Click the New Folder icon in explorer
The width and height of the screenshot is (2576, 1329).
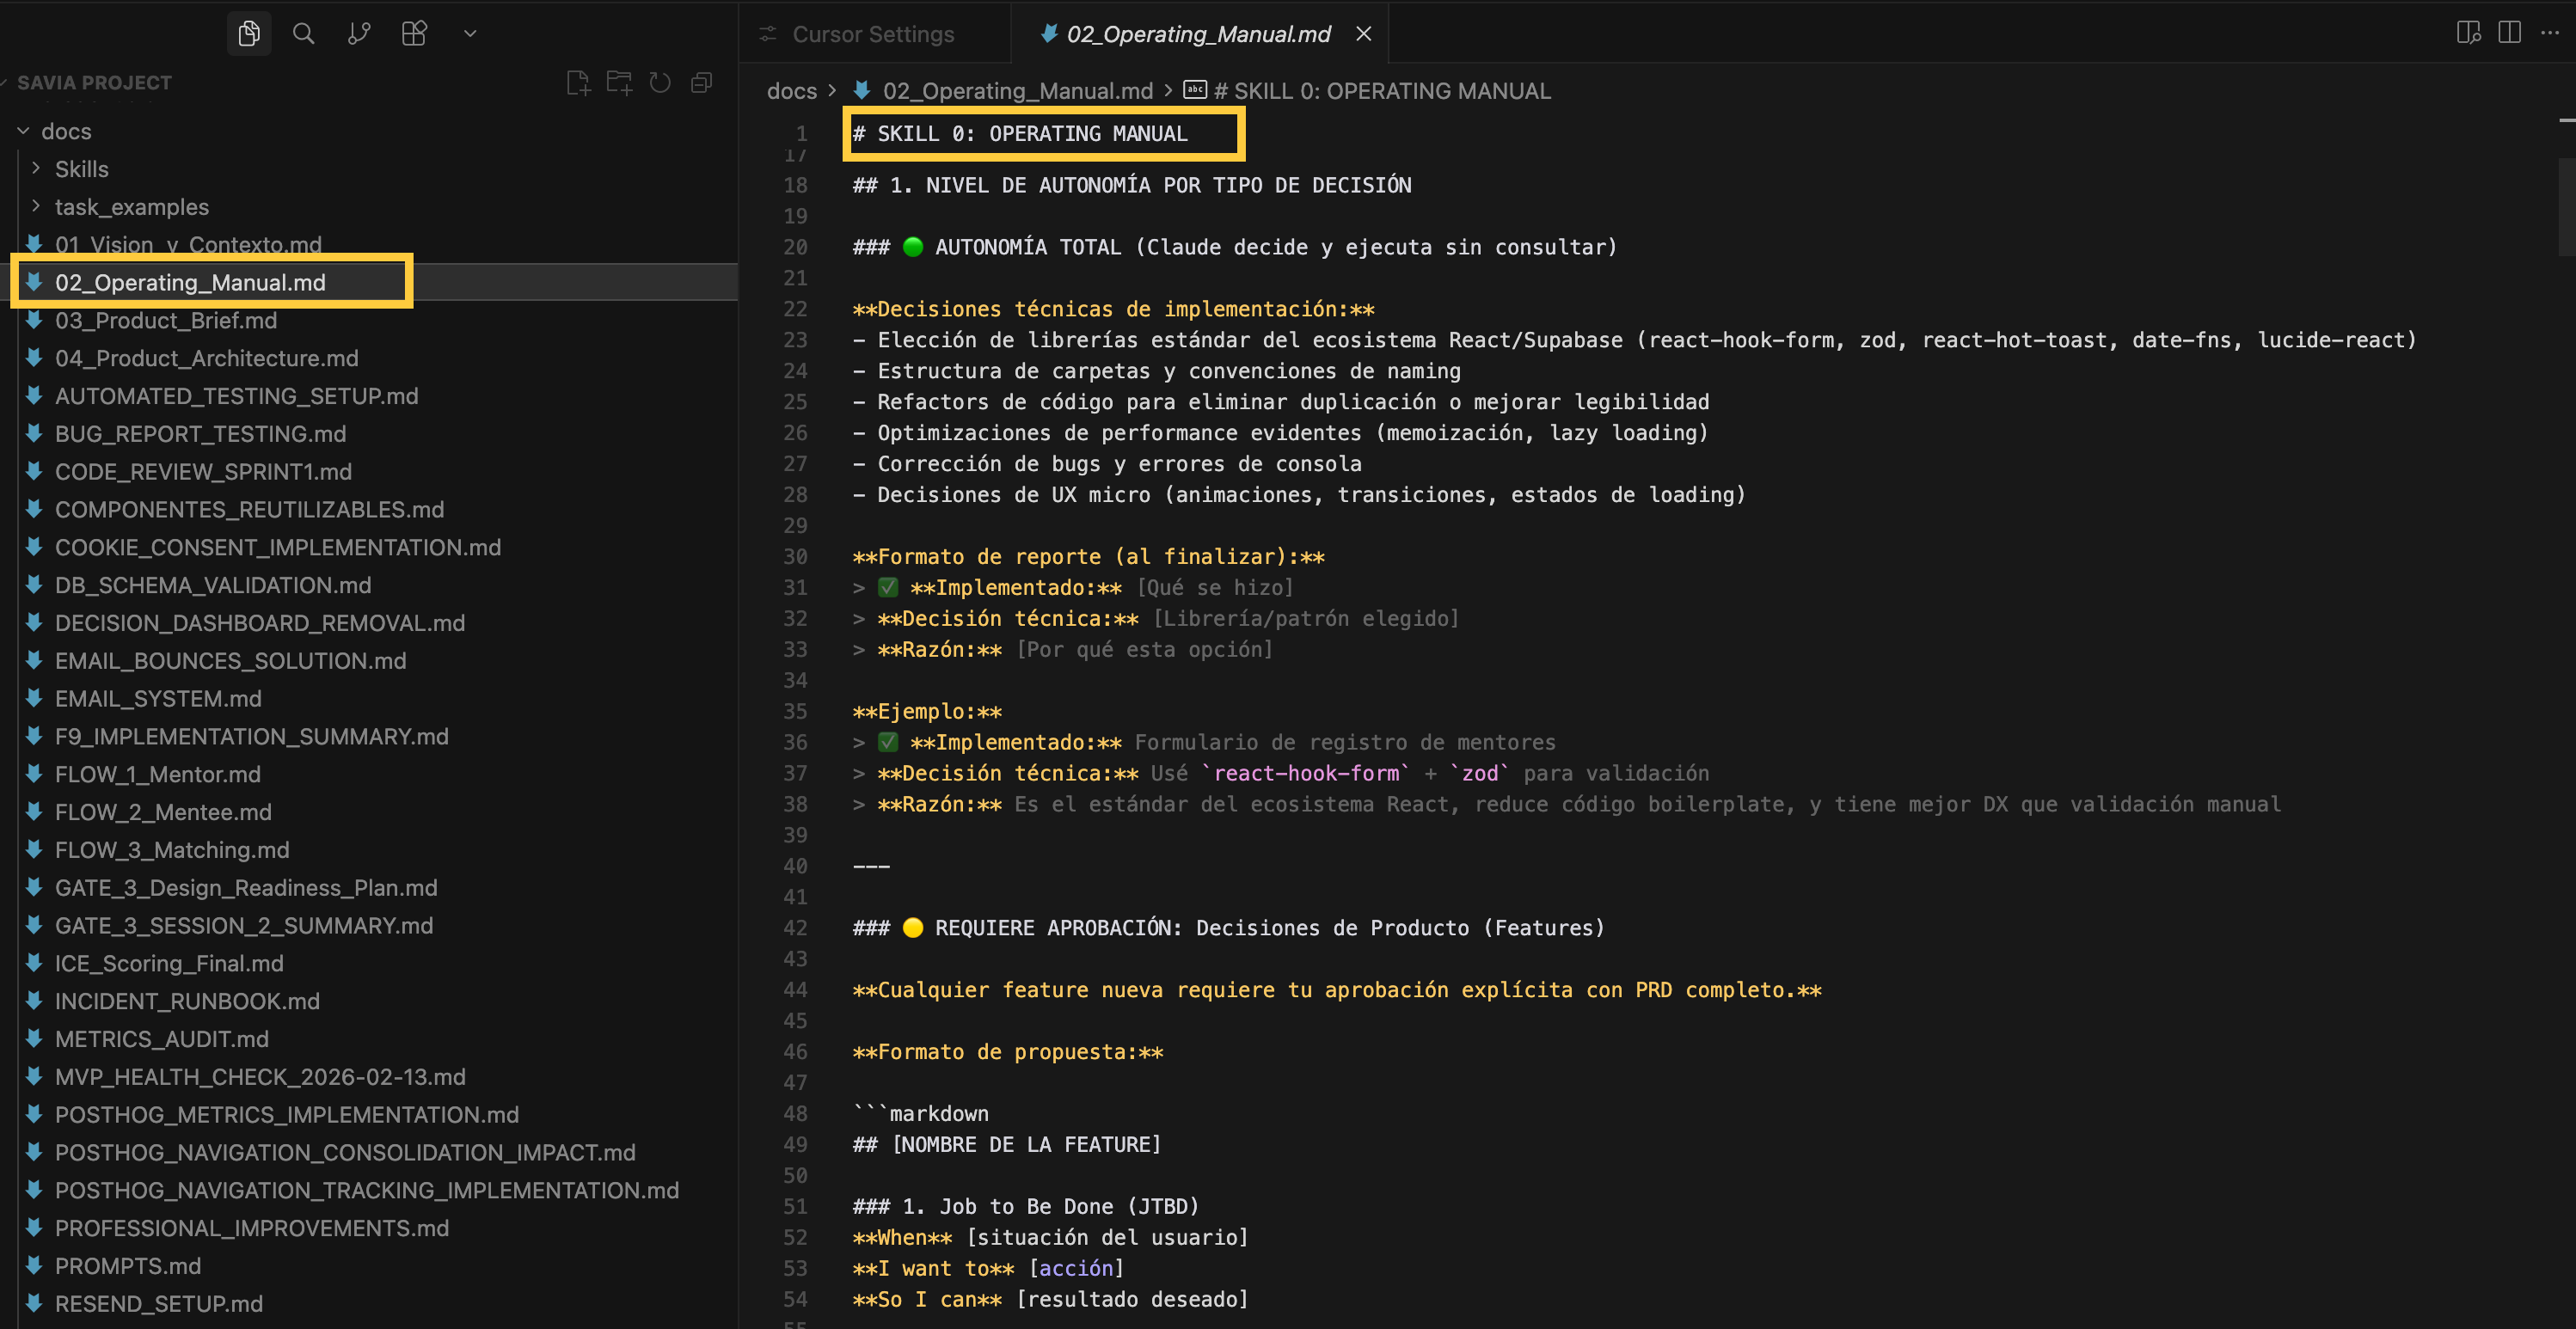619,83
